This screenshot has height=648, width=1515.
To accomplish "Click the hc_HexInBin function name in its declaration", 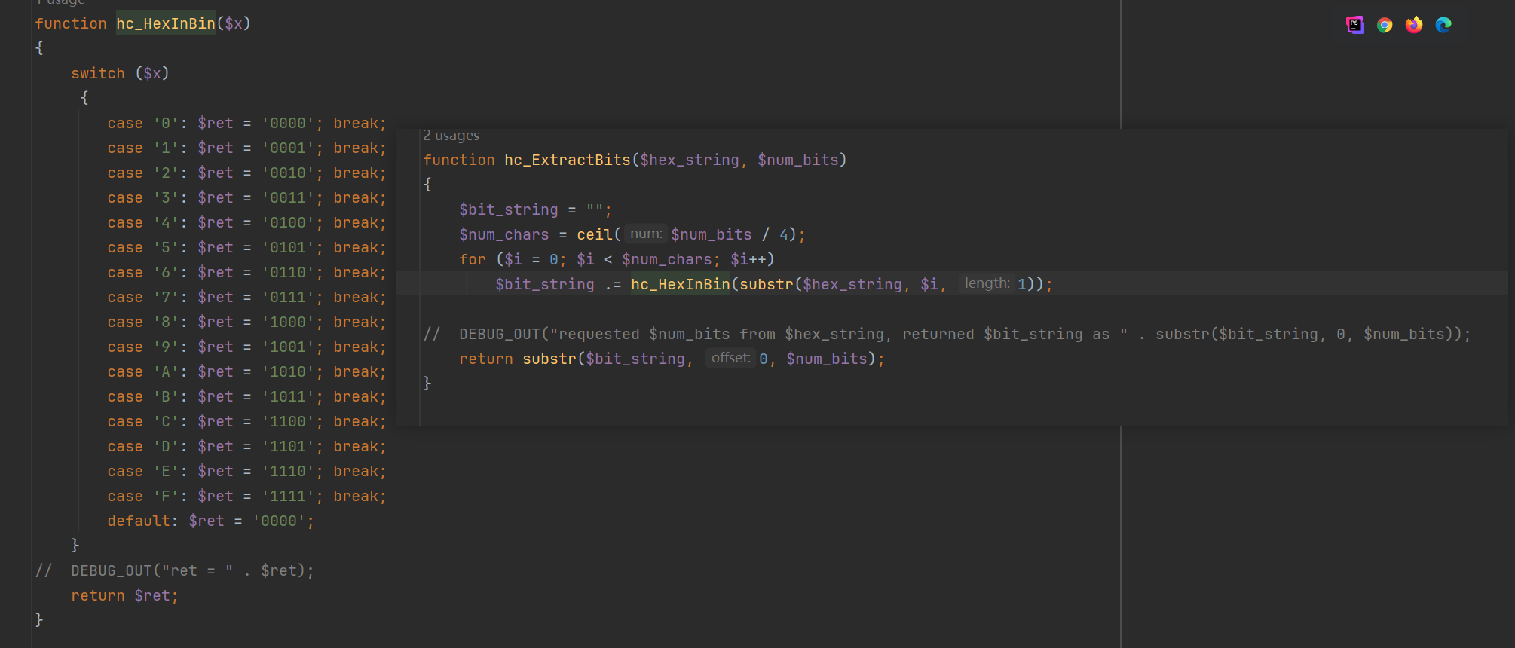I will pyautogui.click(x=165, y=23).
